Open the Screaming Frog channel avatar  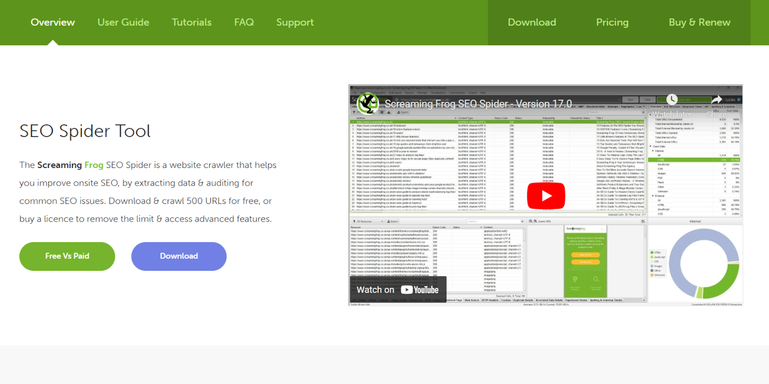point(368,103)
